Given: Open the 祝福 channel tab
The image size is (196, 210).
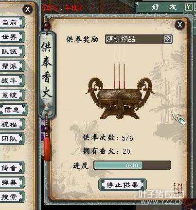Looking at the screenshot, I should click(x=12, y=124).
